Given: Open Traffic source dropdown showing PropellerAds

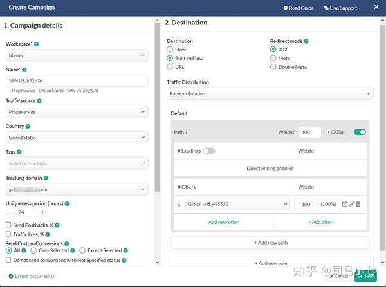Looking at the screenshot, I should (77, 112).
